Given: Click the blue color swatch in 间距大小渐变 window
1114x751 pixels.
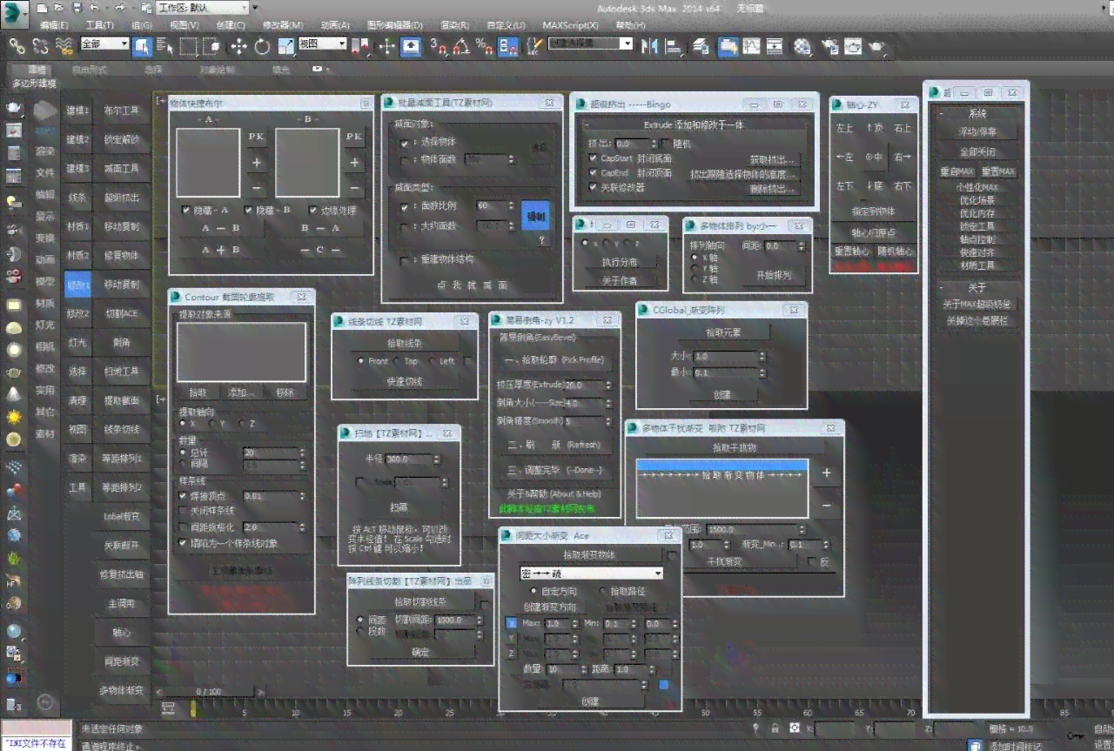Looking at the screenshot, I should coord(664,685).
